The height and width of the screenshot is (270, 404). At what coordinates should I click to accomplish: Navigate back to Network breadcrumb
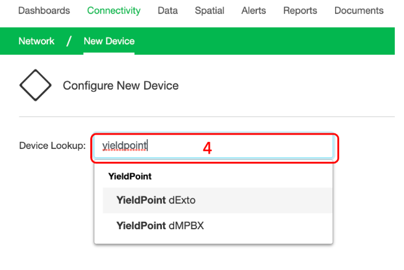(36, 41)
